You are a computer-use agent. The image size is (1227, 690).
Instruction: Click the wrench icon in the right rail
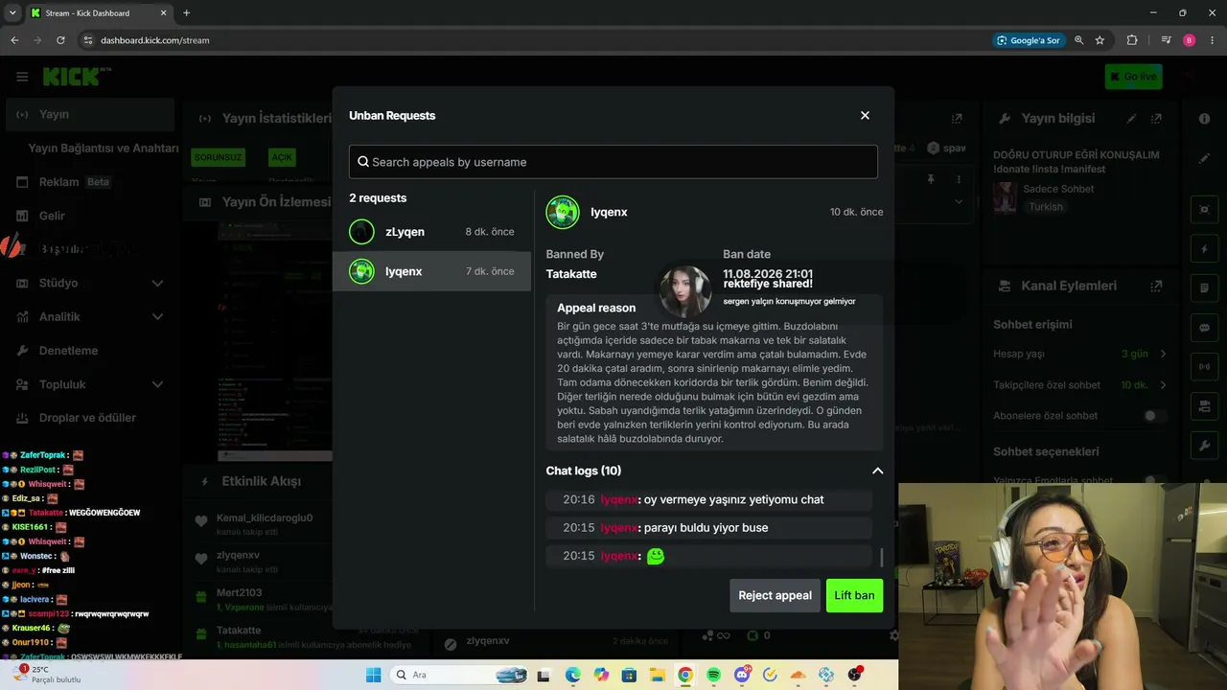pyautogui.click(x=1205, y=446)
